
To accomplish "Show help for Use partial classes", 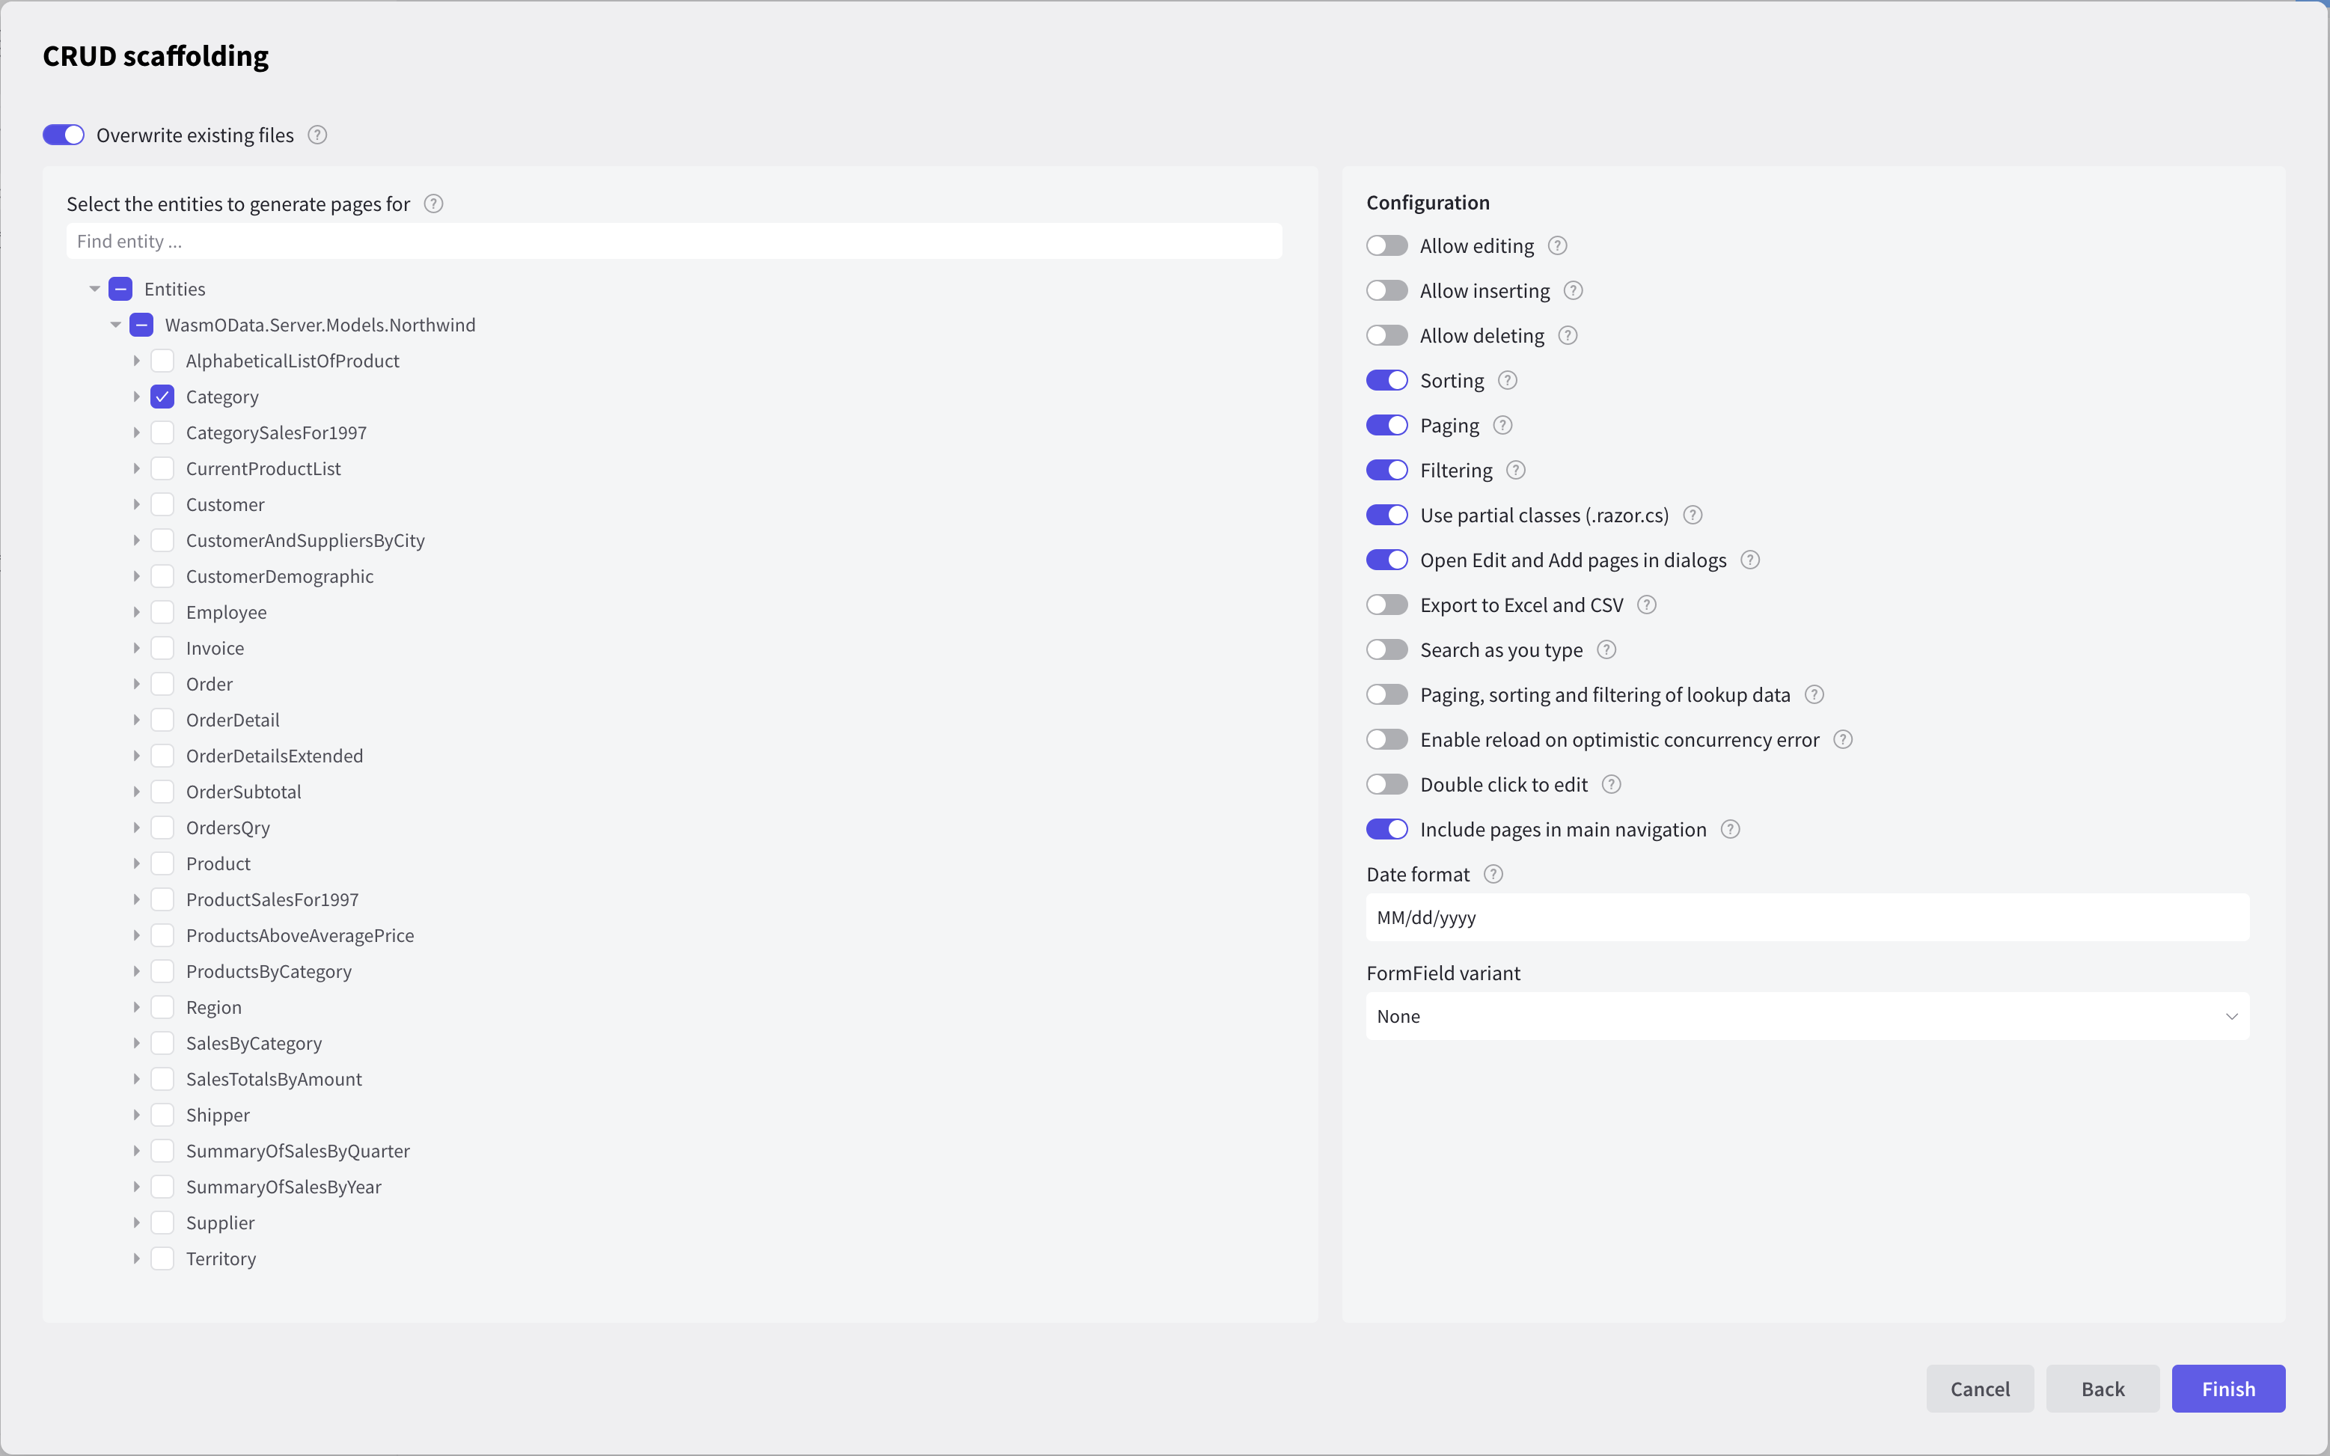I will (x=1693, y=516).
